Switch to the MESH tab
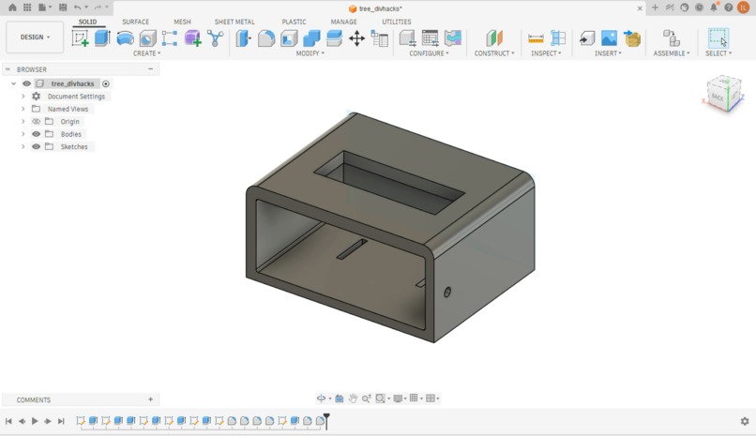The height and width of the screenshot is (436, 756). [182, 22]
